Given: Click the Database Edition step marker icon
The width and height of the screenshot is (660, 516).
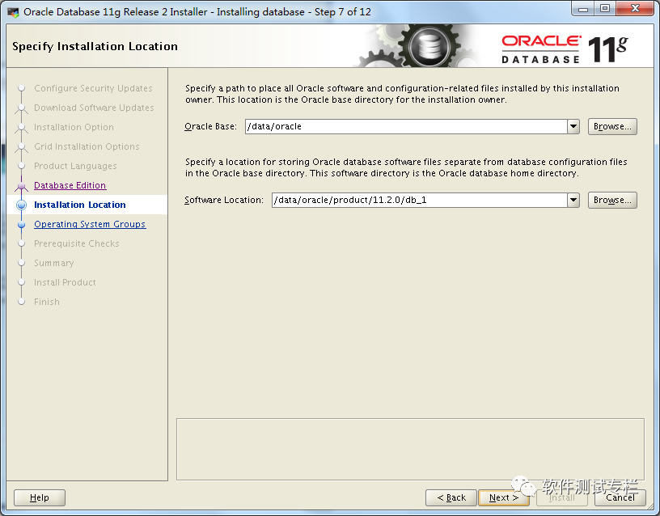Looking at the screenshot, I should (22, 185).
